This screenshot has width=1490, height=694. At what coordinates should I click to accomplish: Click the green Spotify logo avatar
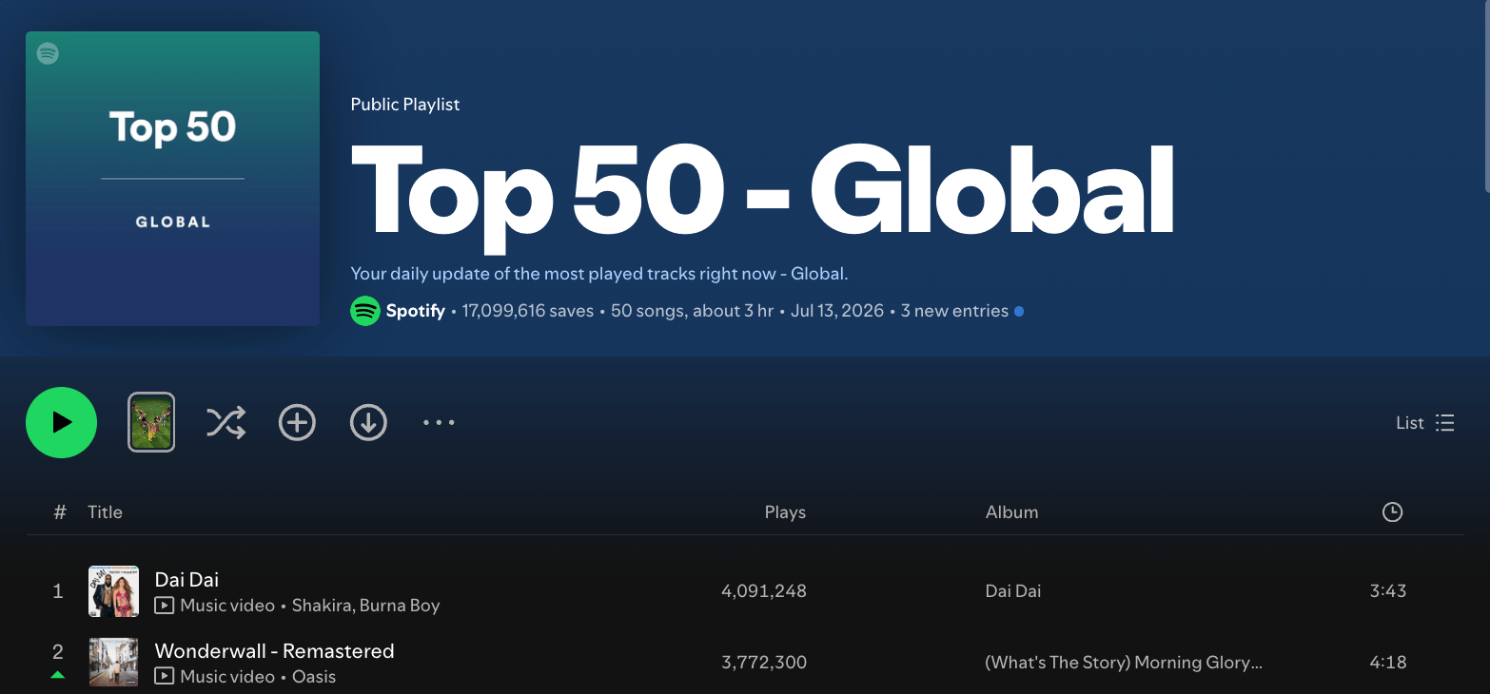pos(365,311)
